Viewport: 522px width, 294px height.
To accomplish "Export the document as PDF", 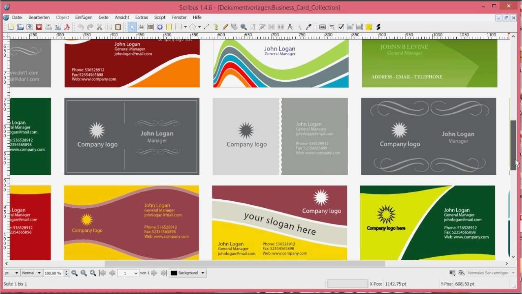I will click(66, 27).
